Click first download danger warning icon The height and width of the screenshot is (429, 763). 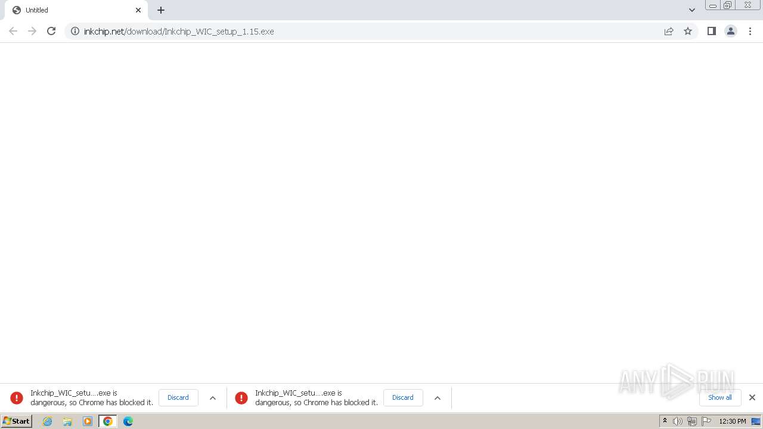coord(17,397)
